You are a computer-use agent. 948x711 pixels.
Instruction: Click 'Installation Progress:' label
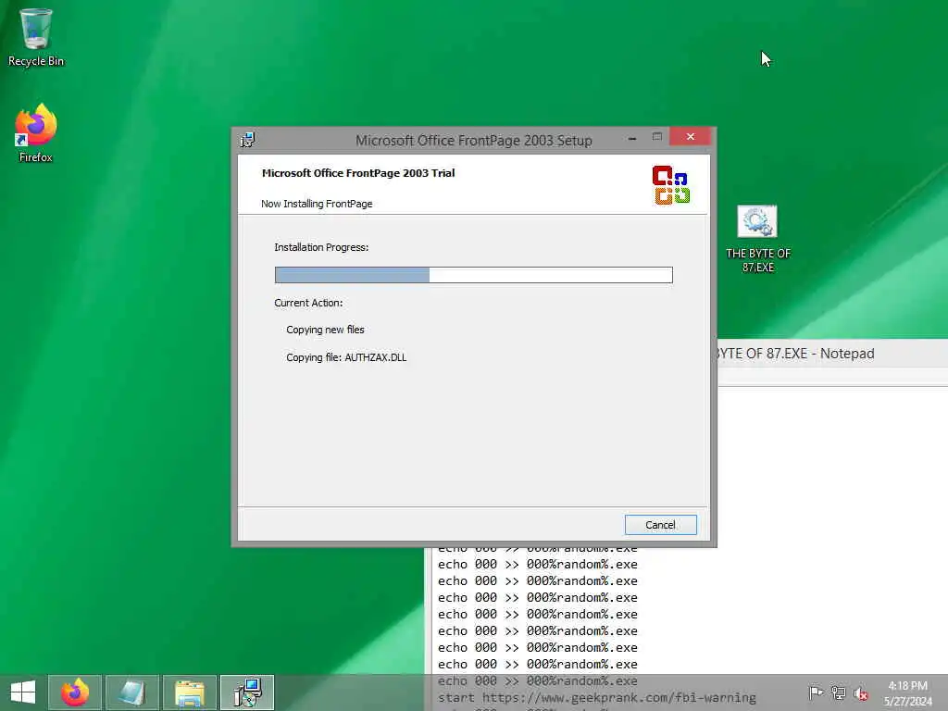pyautogui.click(x=321, y=247)
